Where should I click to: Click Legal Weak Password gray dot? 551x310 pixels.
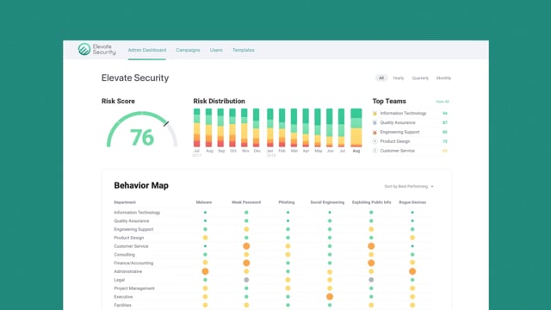pos(246,280)
